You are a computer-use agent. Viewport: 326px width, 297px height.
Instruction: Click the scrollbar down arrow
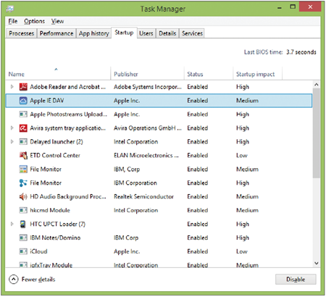pyautogui.click(x=317, y=263)
